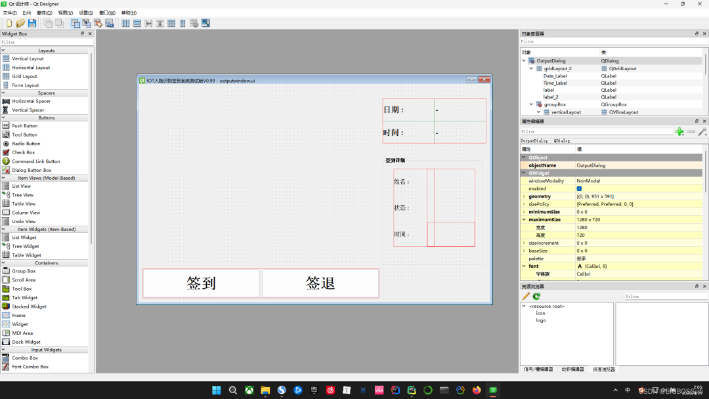Open File Explorer from the taskbar
Image resolution: width=709 pixels, height=399 pixels.
[x=265, y=390]
